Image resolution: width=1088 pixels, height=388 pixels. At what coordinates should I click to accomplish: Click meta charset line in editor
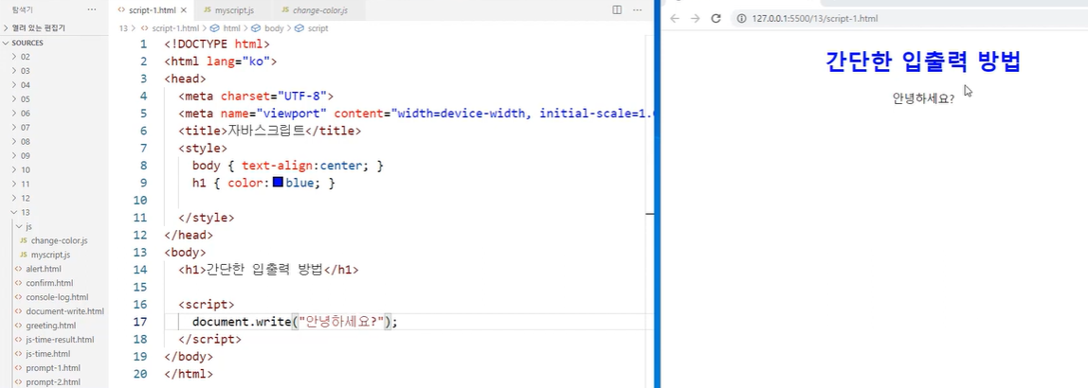coord(256,97)
